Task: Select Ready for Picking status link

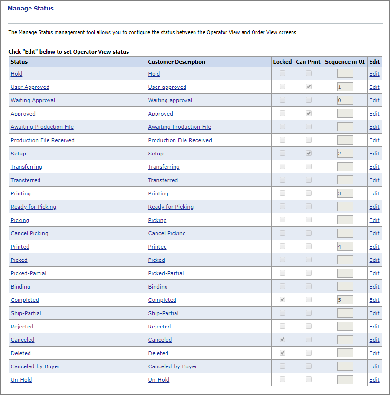Action: 33,207
